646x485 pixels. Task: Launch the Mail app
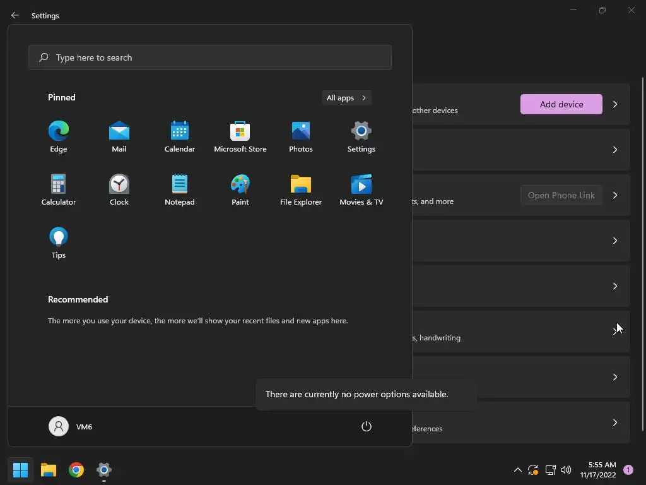(x=119, y=137)
